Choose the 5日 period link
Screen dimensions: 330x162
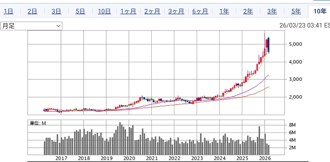coord(80,12)
